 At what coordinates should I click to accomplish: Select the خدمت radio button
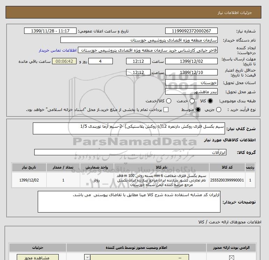(x=192, y=101)
